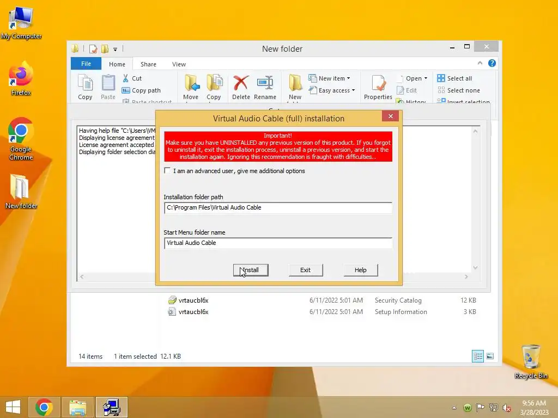
Task: Click the network tray icon
Action: tap(494, 408)
